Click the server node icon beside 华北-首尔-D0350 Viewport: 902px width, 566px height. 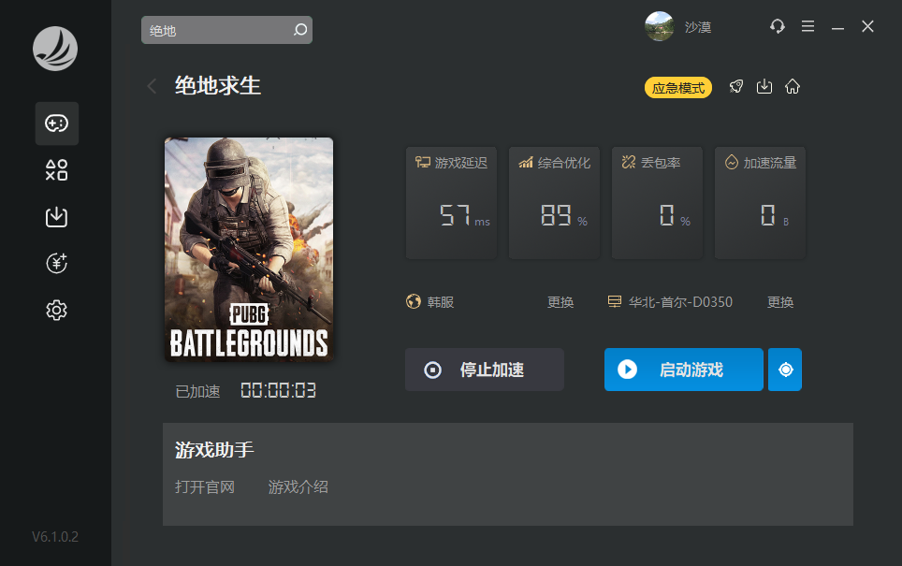[x=615, y=301]
